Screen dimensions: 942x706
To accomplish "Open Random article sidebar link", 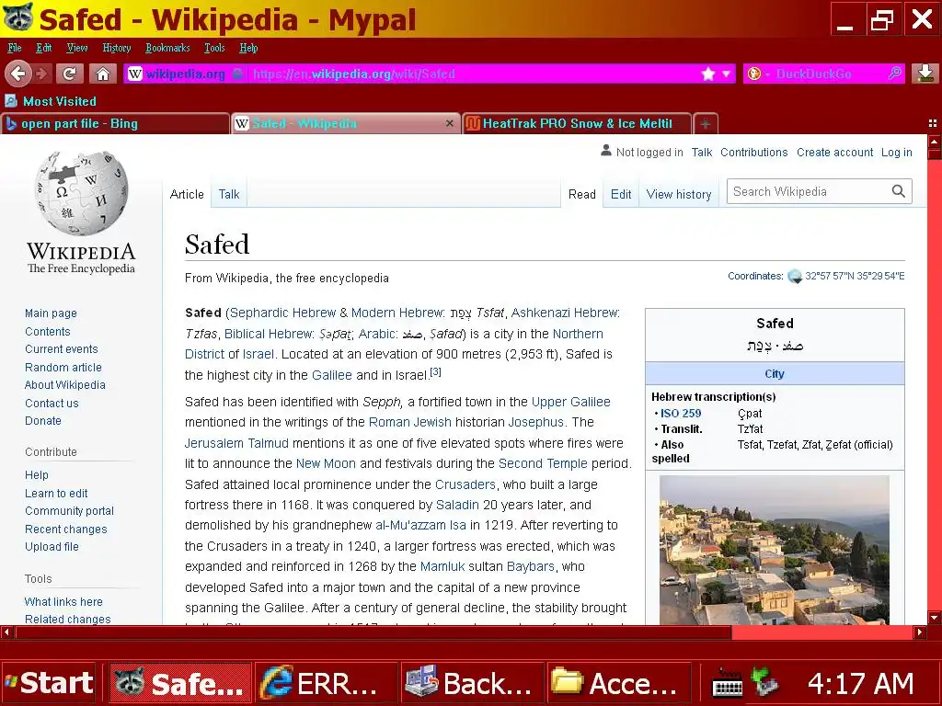I will [63, 367].
